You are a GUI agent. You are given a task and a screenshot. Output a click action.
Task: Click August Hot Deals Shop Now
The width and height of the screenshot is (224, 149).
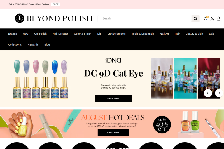pyautogui.click(x=113, y=133)
